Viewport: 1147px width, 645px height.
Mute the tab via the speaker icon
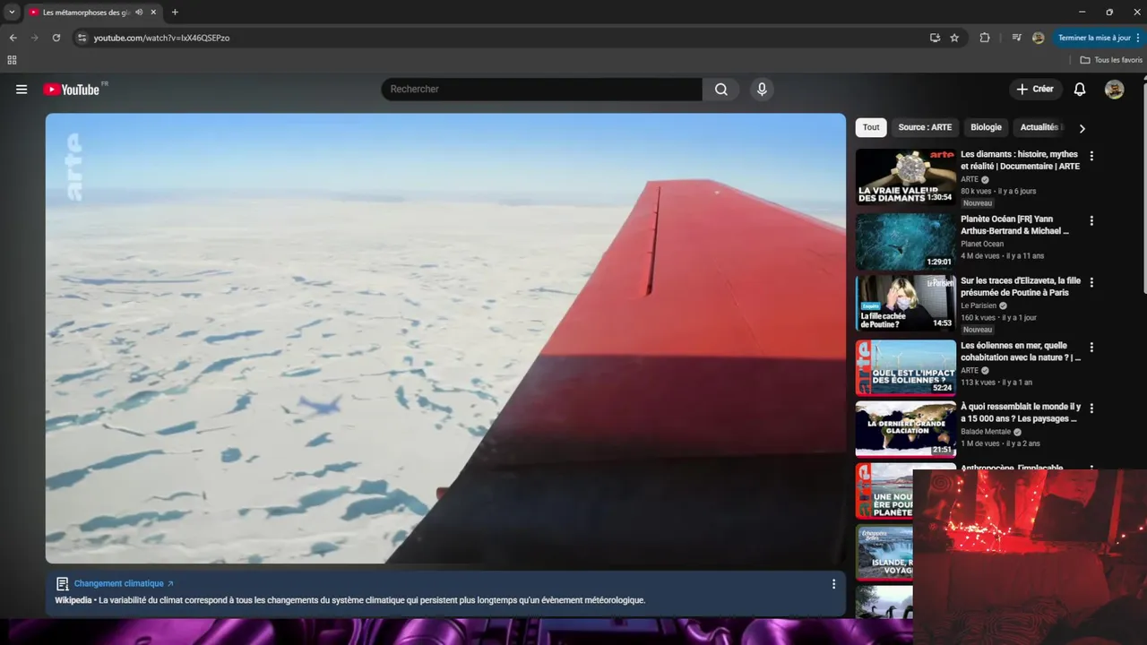click(x=139, y=13)
